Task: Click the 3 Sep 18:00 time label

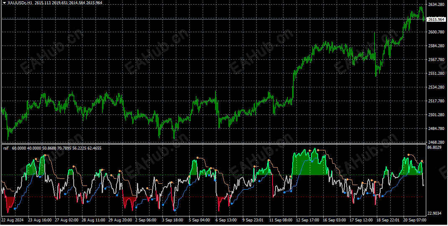Action: pos(173,220)
